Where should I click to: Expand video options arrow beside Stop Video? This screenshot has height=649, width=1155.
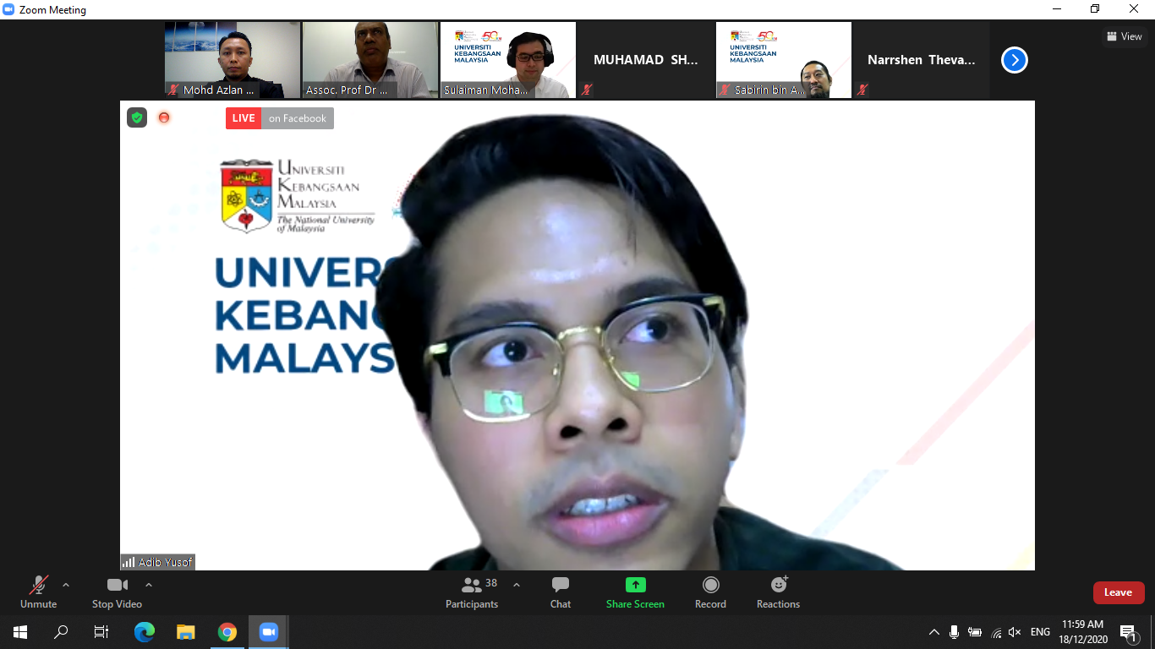(149, 585)
